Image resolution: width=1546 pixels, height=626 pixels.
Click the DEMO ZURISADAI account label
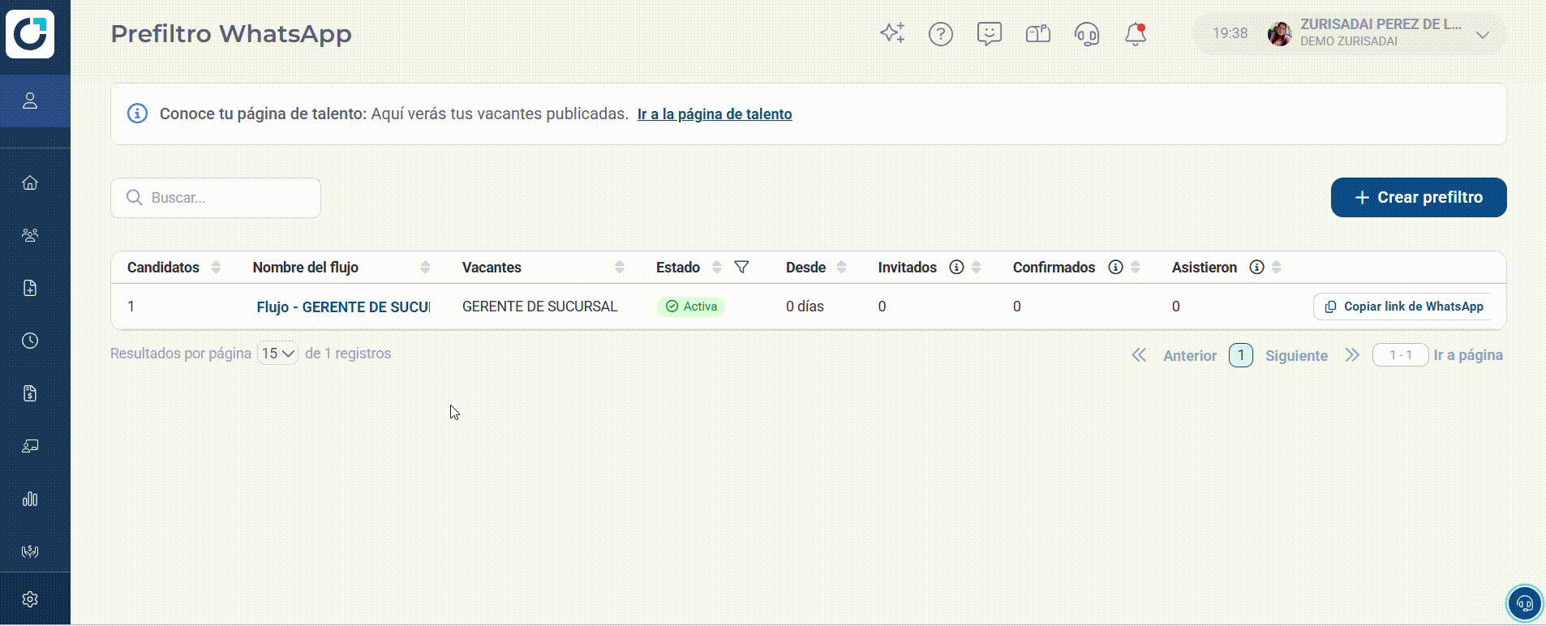click(1349, 41)
